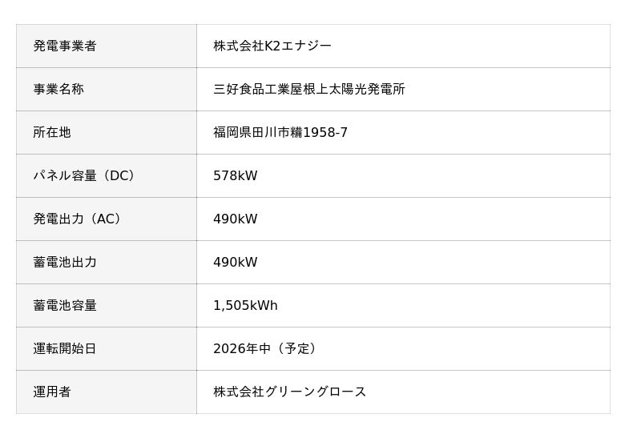This screenshot has height=438, width=641.
Task: Click the 所在地 label cell
Action: coord(52,132)
